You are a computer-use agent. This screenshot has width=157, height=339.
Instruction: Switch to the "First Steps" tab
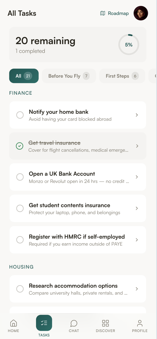(122, 76)
